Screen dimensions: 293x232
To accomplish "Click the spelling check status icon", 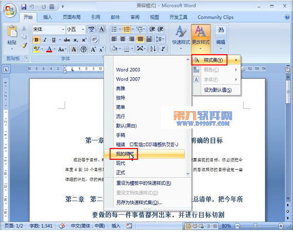I will 62,226.
